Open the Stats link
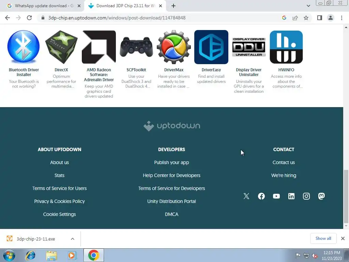Viewport: 349px width, 262px height. [x=59, y=175]
